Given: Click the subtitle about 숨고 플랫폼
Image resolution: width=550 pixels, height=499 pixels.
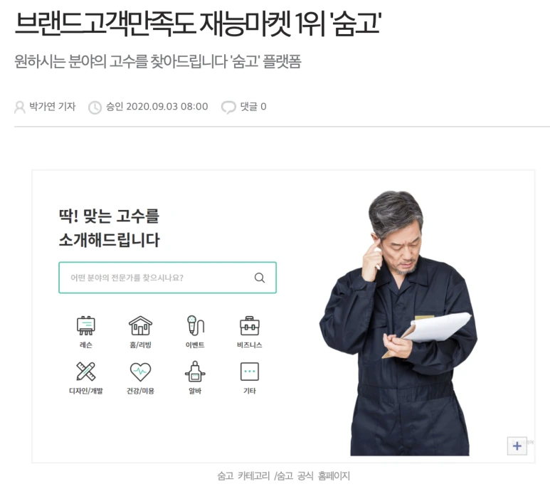Looking at the screenshot, I should 158,62.
